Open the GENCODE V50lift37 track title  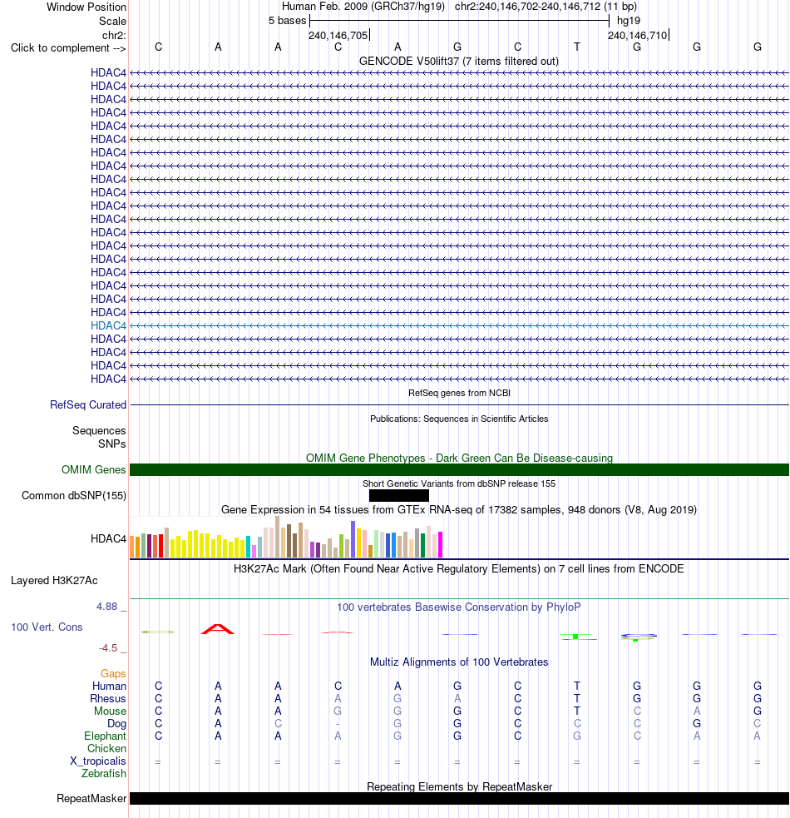point(459,62)
